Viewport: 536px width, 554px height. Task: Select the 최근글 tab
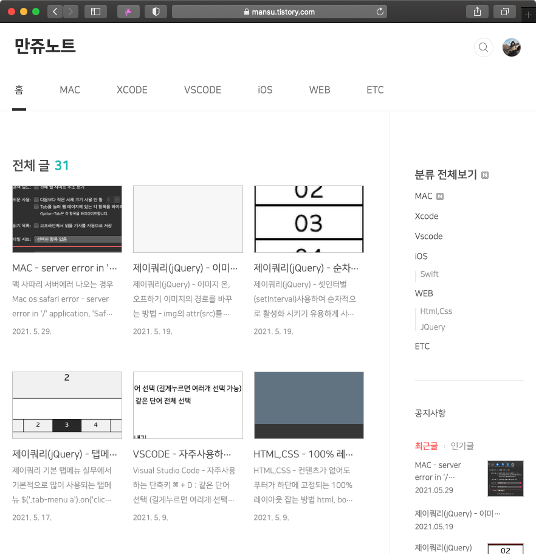(426, 446)
